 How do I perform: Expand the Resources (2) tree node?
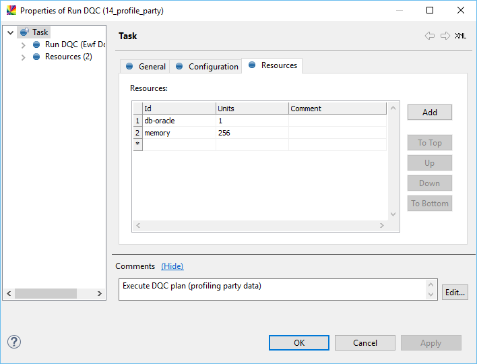pos(24,57)
